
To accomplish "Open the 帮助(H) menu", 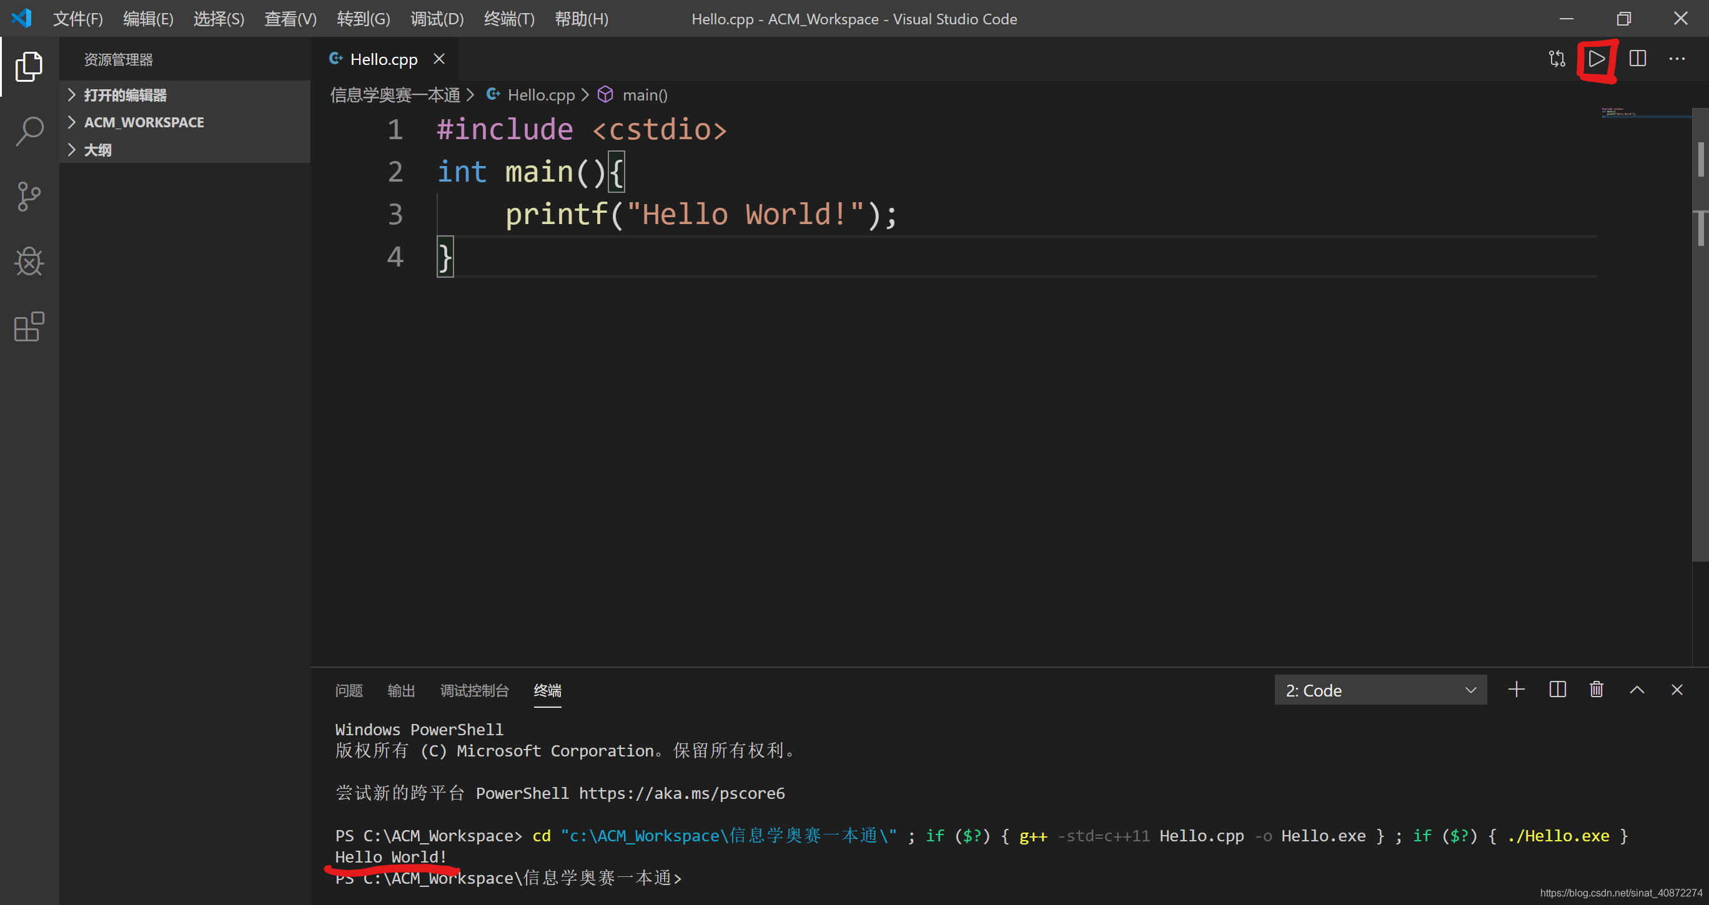I will coord(582,19).
